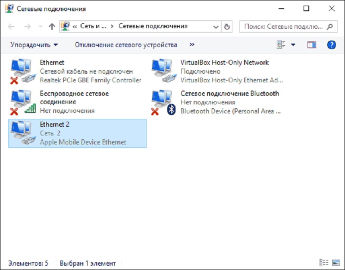Click Сетевой кабель не подключен status
Viewport: 345px width, 270px height.
pyautogui.click(x=86, y=71)
